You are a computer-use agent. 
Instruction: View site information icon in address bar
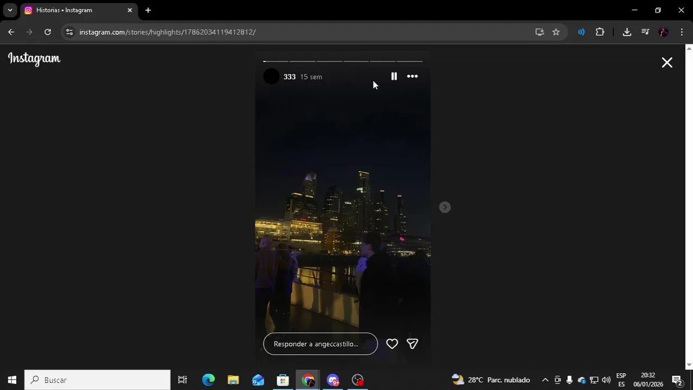pos(69,32)
